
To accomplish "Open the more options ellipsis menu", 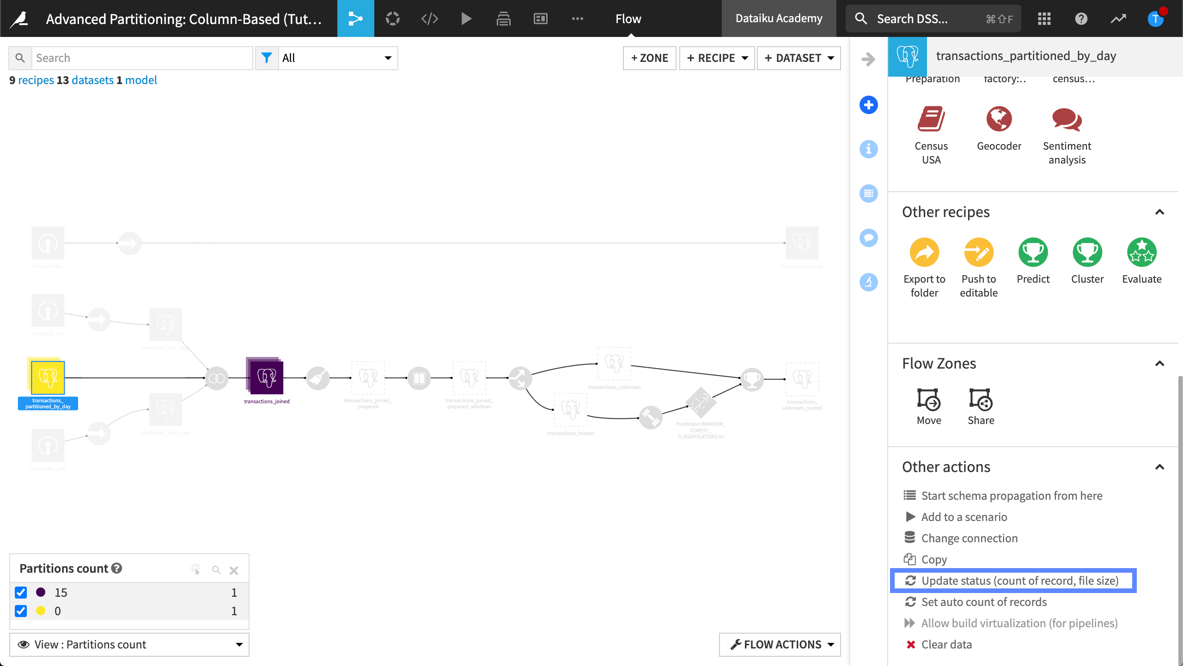I will tap(577, 18).
